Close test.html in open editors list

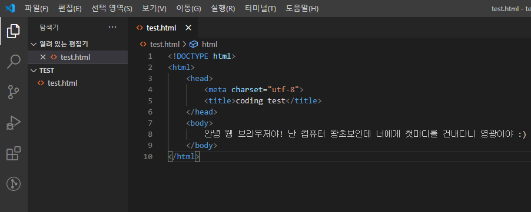coord(42,57)
